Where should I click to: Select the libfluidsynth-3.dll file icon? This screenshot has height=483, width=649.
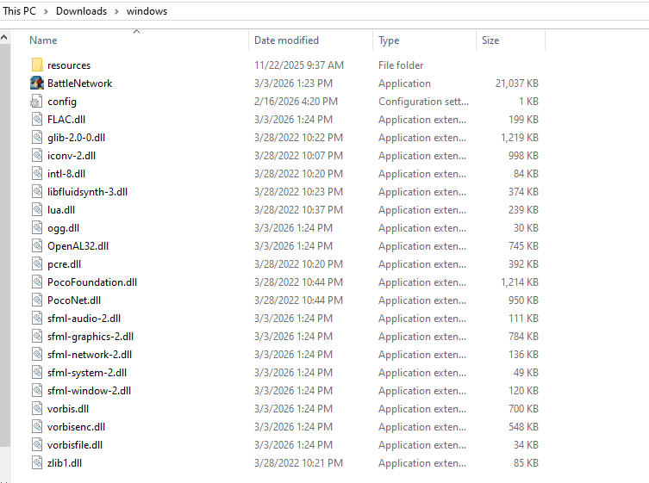37,192
